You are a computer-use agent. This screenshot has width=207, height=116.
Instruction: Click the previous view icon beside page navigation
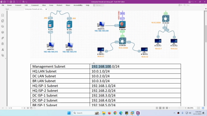pos(31,108)
